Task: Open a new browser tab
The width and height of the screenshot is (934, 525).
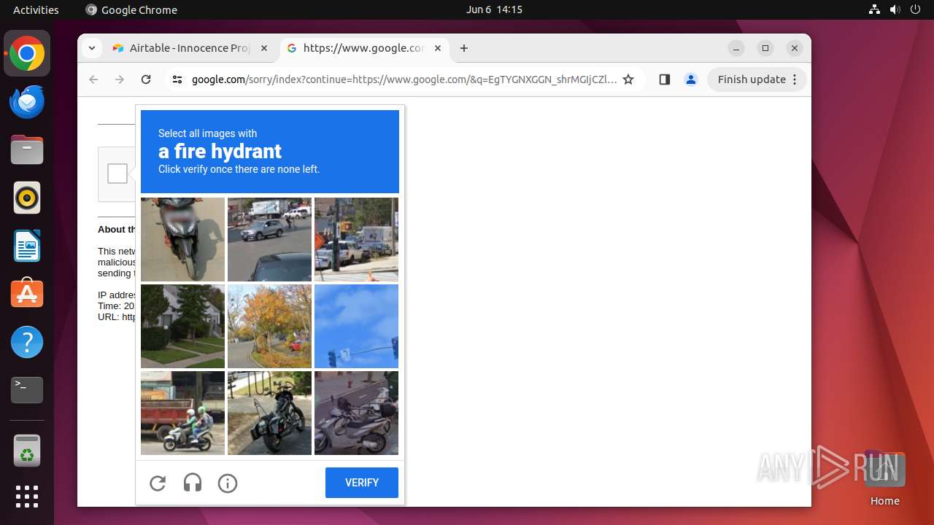Action: point(464,48)
